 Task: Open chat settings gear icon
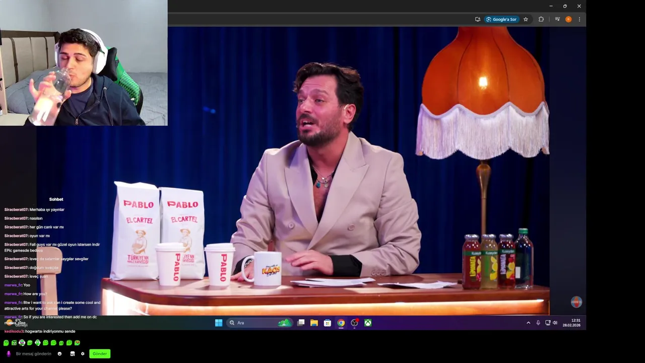click(x=83, y=354)
